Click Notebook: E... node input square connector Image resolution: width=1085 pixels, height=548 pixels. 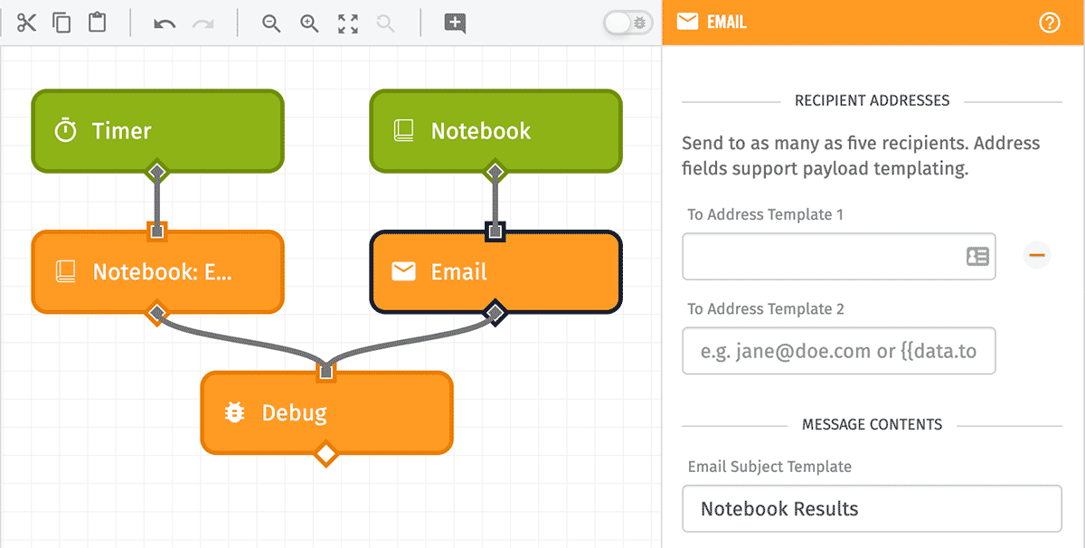pyautogui.click(x=157, y=231)
